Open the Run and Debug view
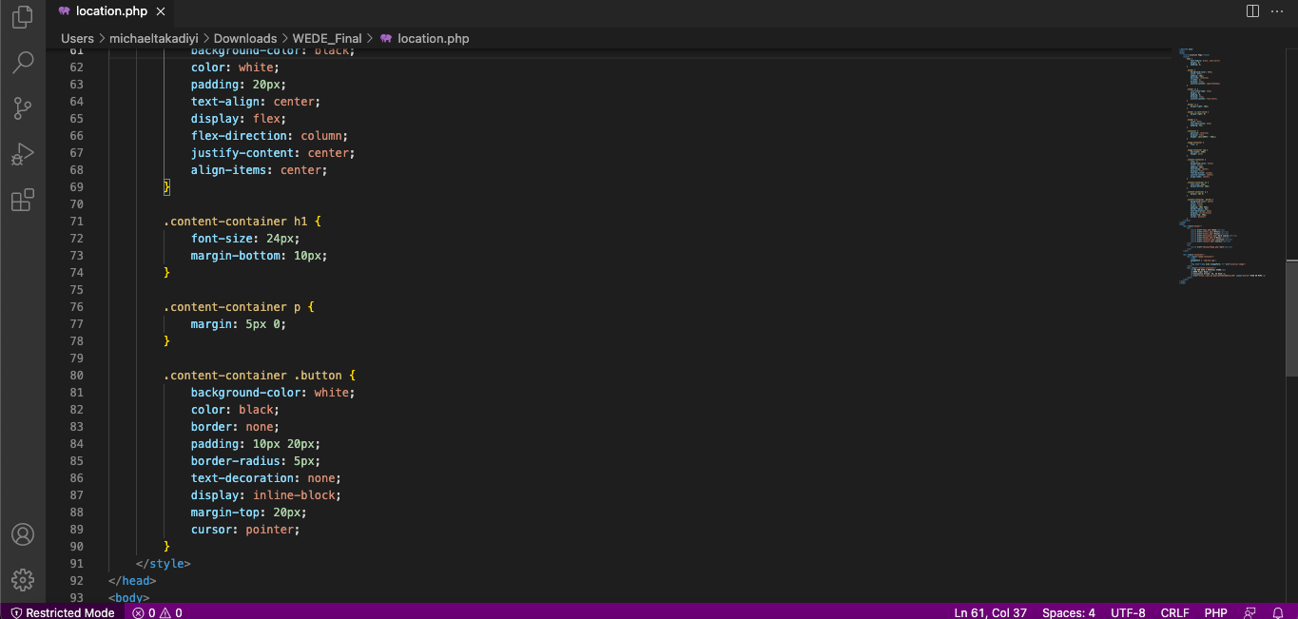 pos(23,154)
